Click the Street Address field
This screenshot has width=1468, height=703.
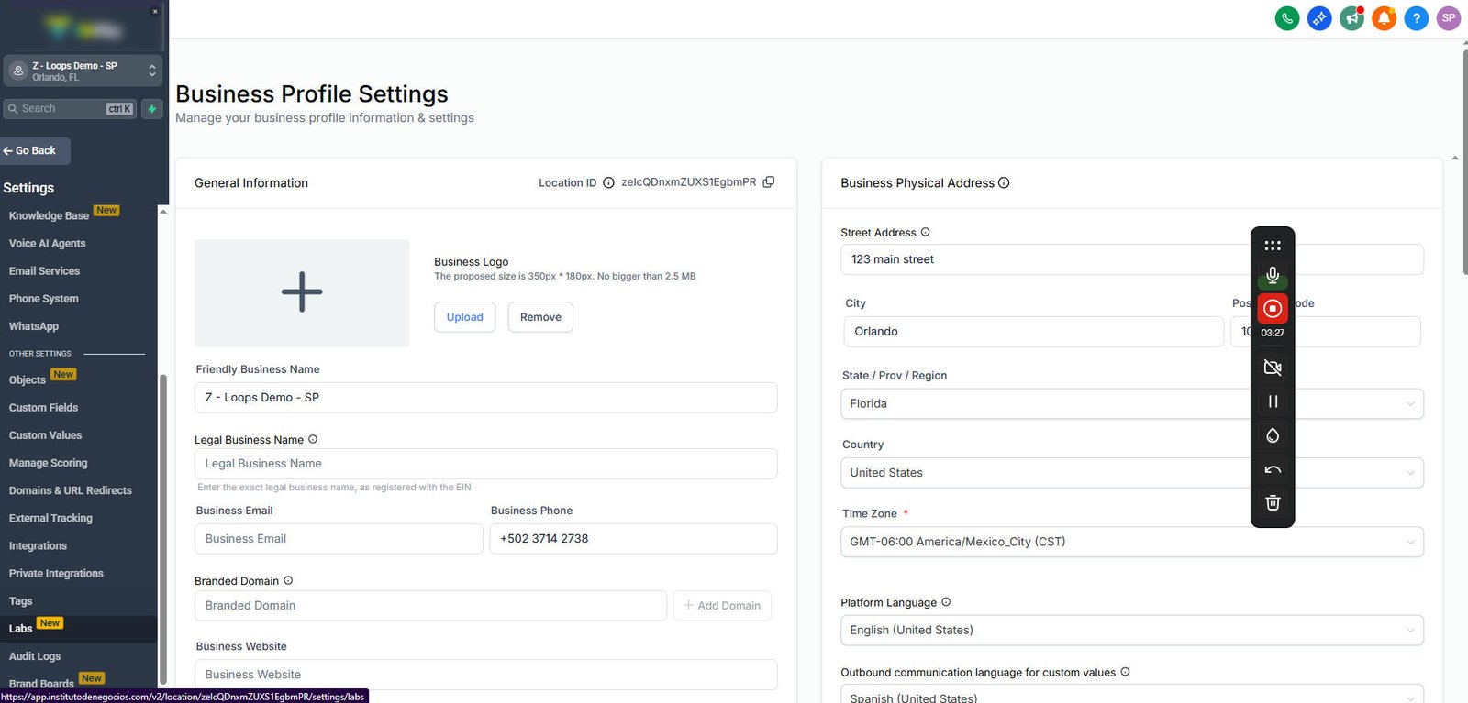tap(1132, 259)
